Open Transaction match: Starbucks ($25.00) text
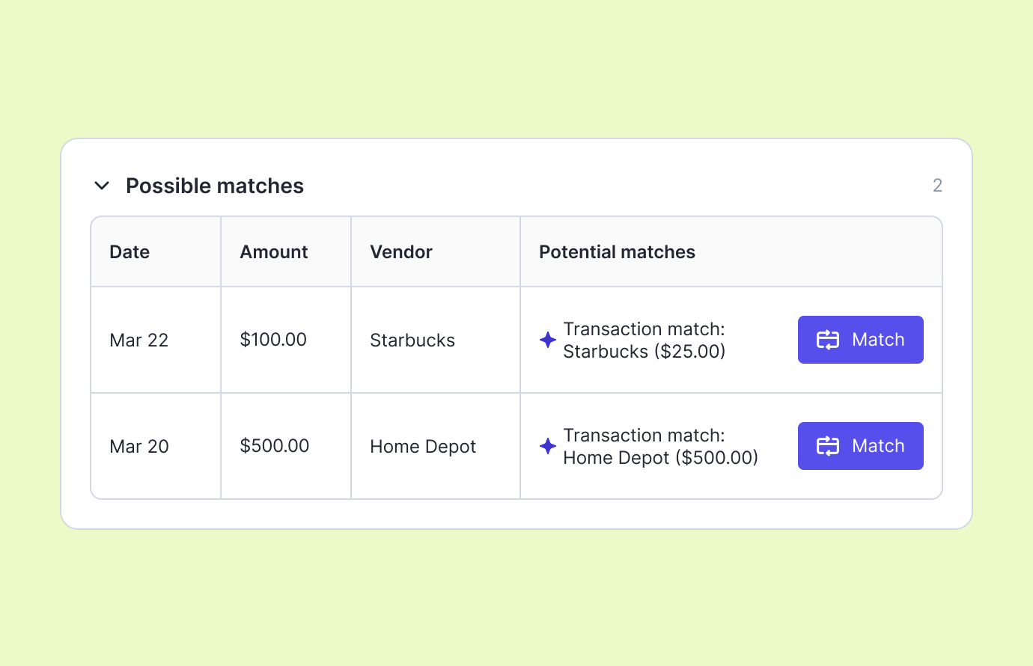 coord(644,340)
